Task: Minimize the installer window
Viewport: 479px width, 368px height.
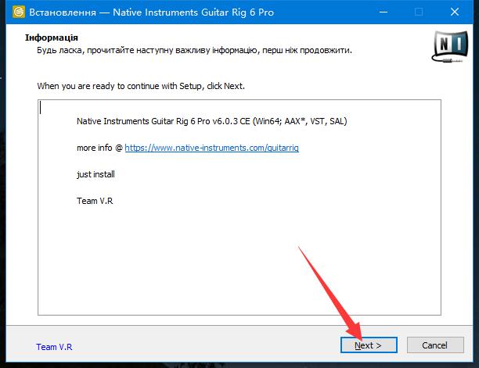Action: pyautogui.click(x=384, y=13)
